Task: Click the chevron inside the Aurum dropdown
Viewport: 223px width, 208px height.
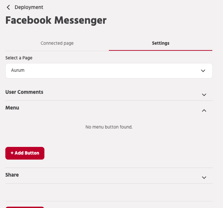Action: coord(203,71)
